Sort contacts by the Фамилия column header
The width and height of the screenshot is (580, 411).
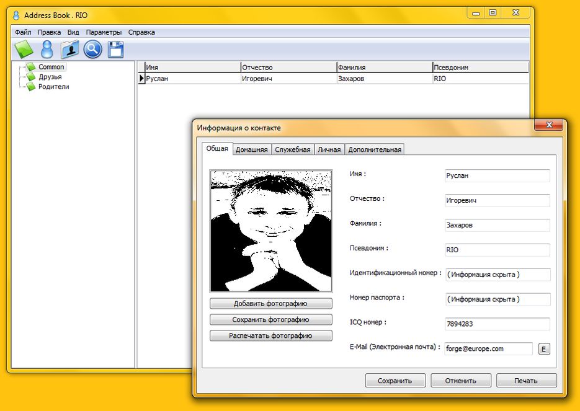(383, 68)
